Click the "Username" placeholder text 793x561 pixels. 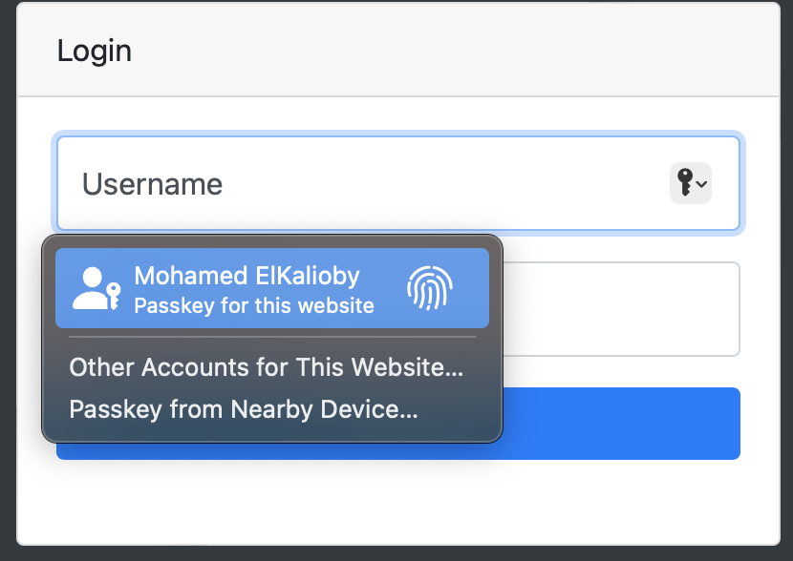coord(153,184)
